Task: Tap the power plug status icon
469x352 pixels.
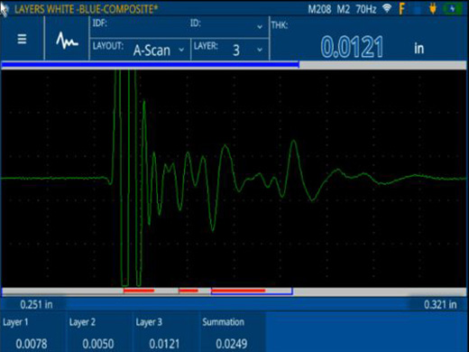Action: coord(432,9)
